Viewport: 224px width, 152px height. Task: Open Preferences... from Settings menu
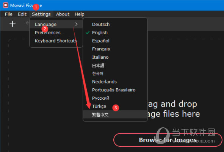56,33
